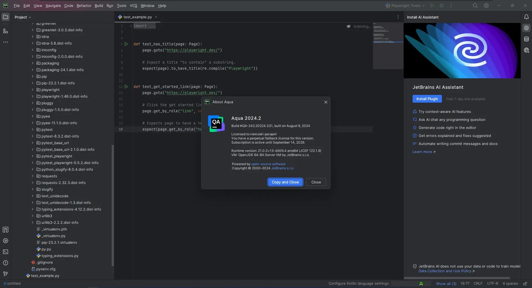Viewport: 532px width, 288px height.
Task: Run test_has_title from the gutter
Action: [126, 44]
